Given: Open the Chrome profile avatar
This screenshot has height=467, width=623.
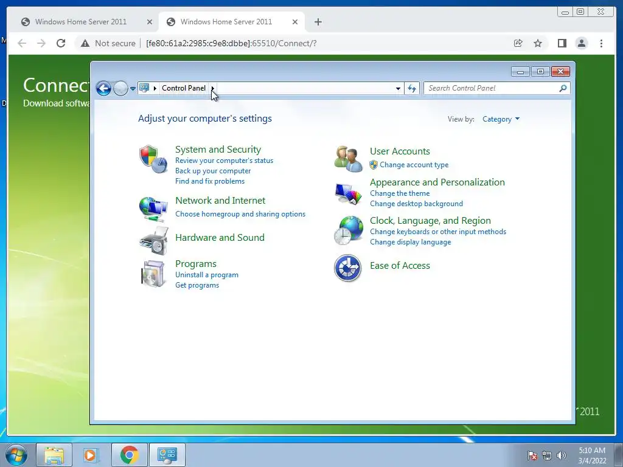Looking at the screenshot, I should click(x=581, y=43).
